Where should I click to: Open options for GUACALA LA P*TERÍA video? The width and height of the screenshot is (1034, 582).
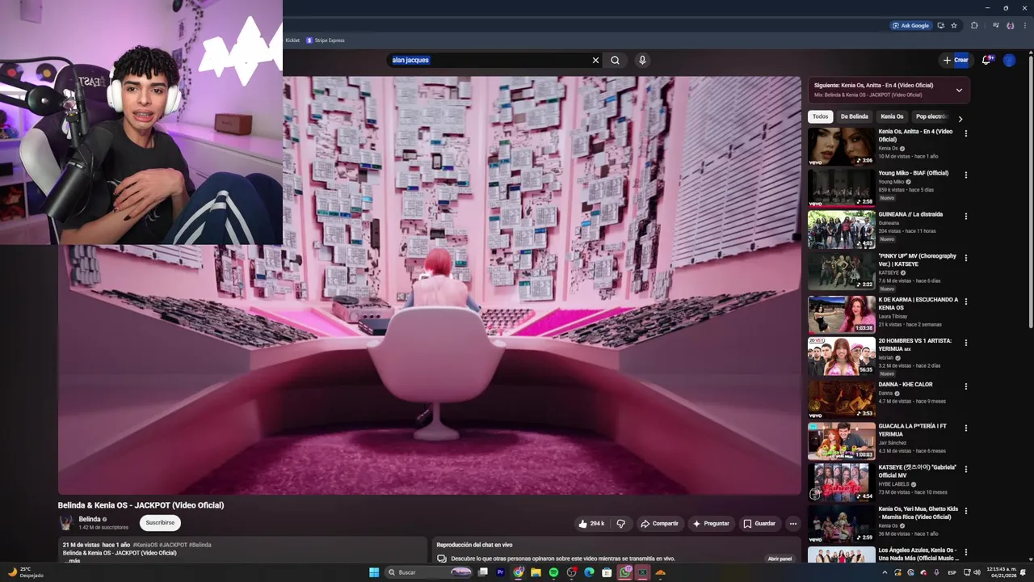click(965, 428)
